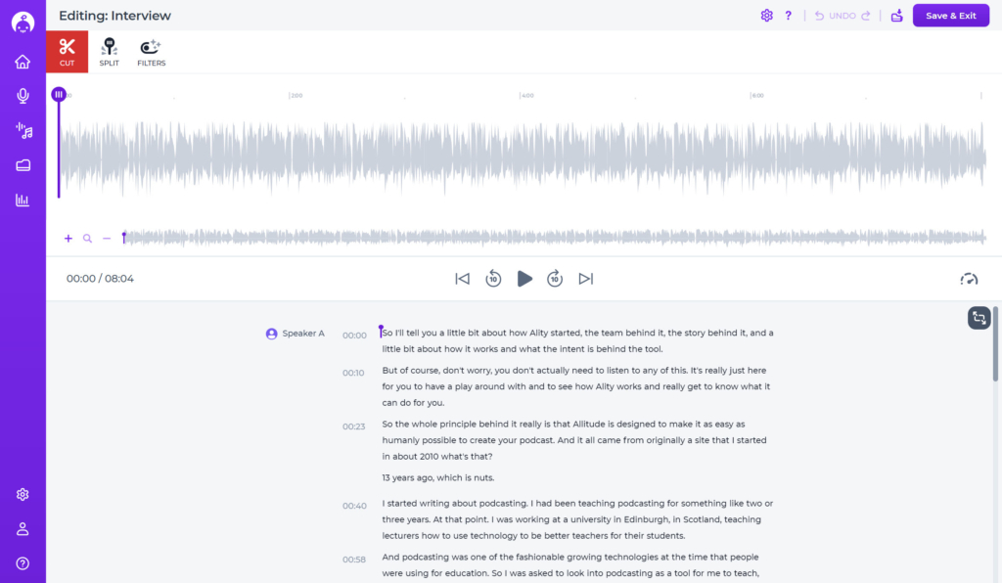The image size is (1002, 583).
Task: Jump to transcript timestamp 00:23
Action: click(353, 426)
